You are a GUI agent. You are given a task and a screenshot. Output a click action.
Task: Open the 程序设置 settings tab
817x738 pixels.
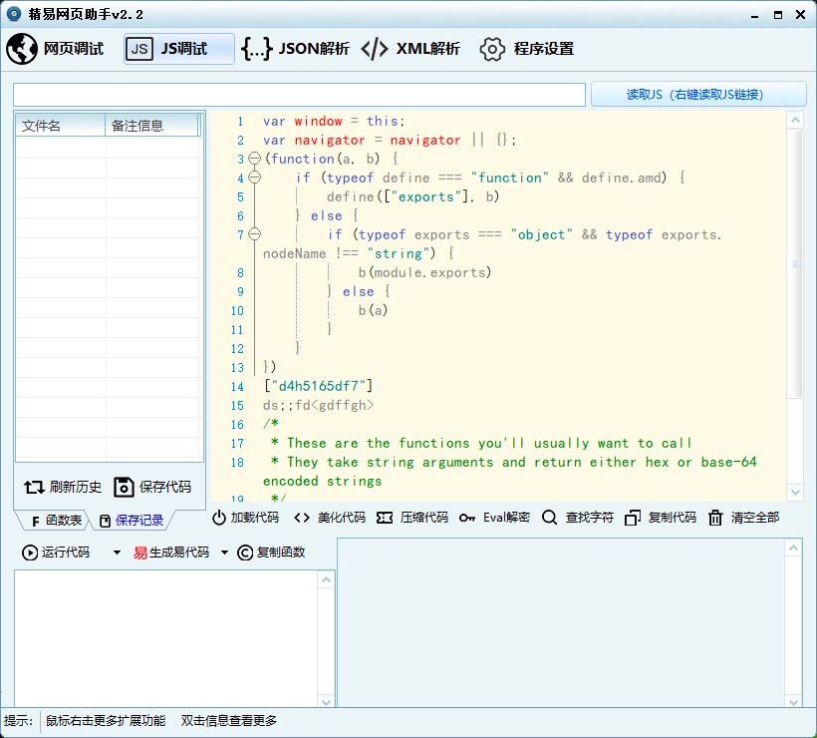527,49
